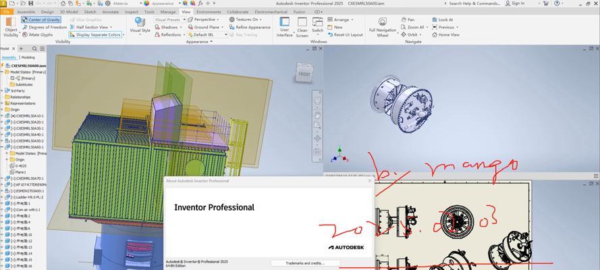
Task: Toggle the [Primary] model state checkmark
Action: 13,78
